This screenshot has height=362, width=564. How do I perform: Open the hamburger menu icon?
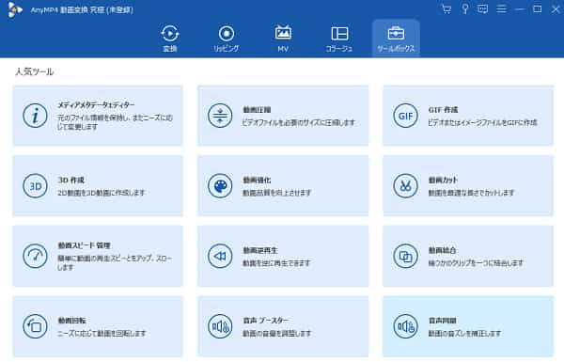pyautogui.click(x=501, y=9)
